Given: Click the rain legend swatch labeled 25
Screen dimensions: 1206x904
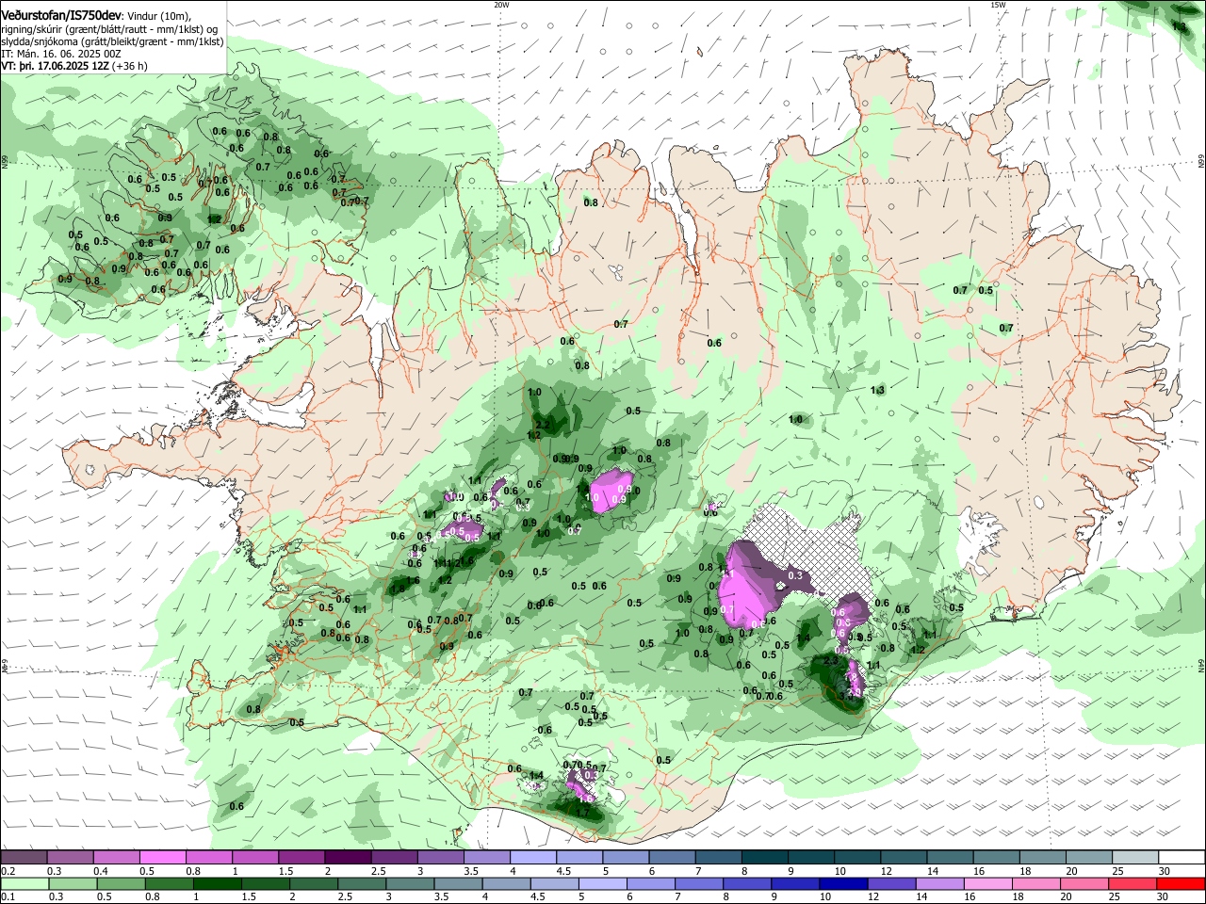Looking at the screenshot, I should 1133,883.
